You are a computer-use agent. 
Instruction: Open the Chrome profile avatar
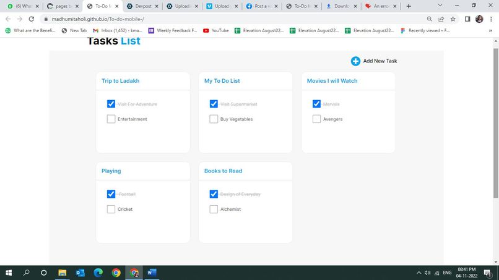click(x=479, y=19)
